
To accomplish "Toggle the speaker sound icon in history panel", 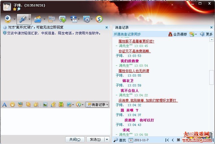I will [x=202, y=34].
